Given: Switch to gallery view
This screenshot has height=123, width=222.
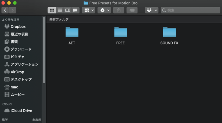Looking at the screenshot, I should tap(75, 10).
